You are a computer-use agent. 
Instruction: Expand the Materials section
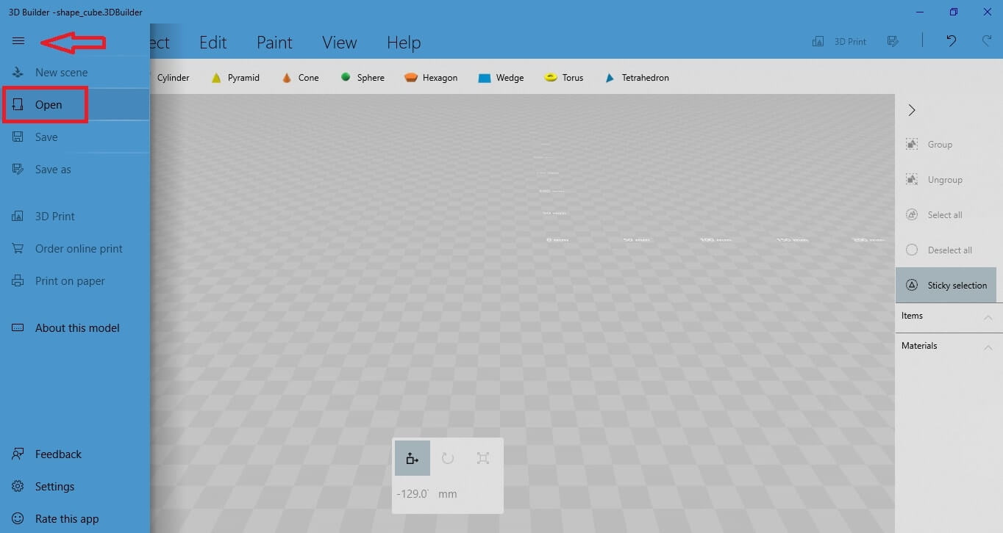[988, 347]
